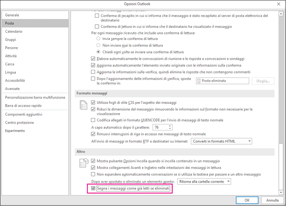Screen dimensions: 286x206
Task: Toggle Elabora automaticamente le convocazioni checkbox
Action: coord(93,59)
